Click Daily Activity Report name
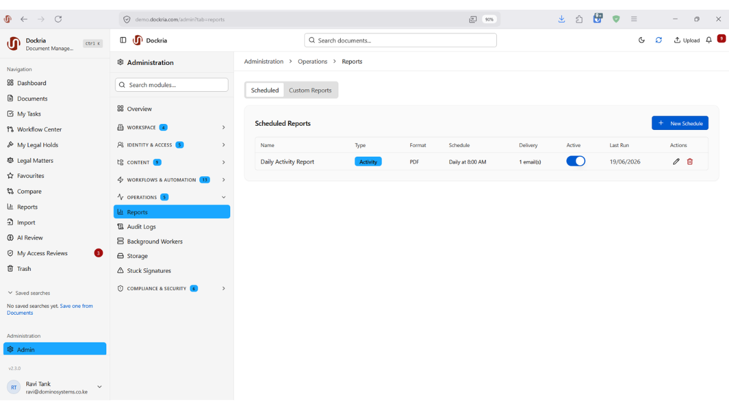 coord(287,162)
